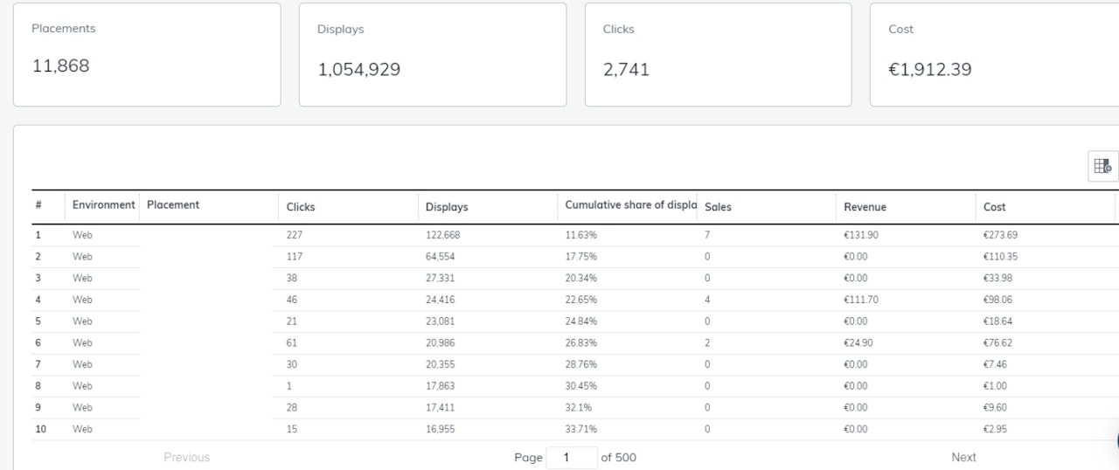Image resolution: width=1119 pixels, height=470 pixels.
Task: Select row 10 with 16,955 displays
Action: click(x=440, y=429)
